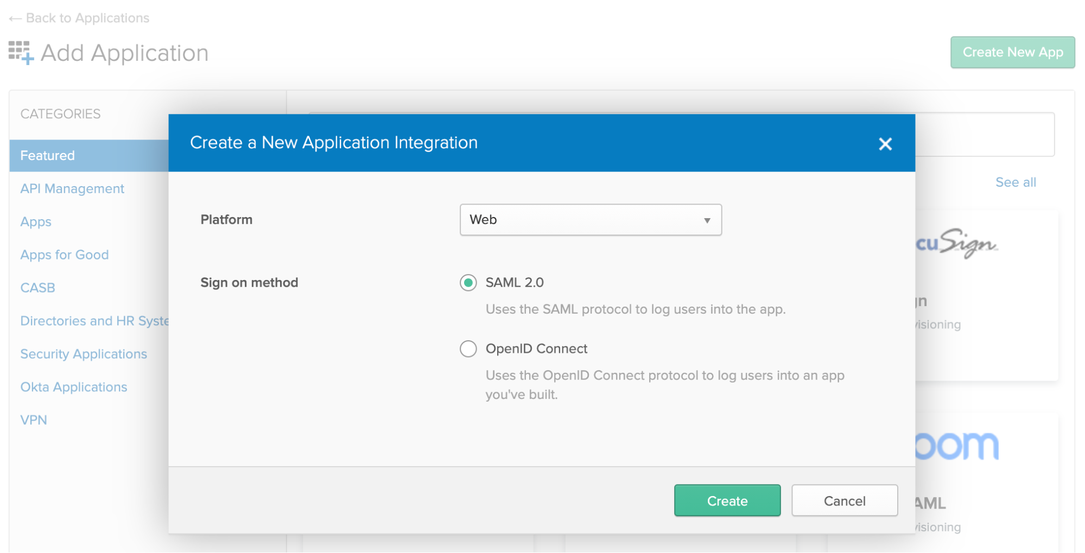Click the Platform dropdown arrow
This screenshot has height=553, width=1085.
click(707, 220)
